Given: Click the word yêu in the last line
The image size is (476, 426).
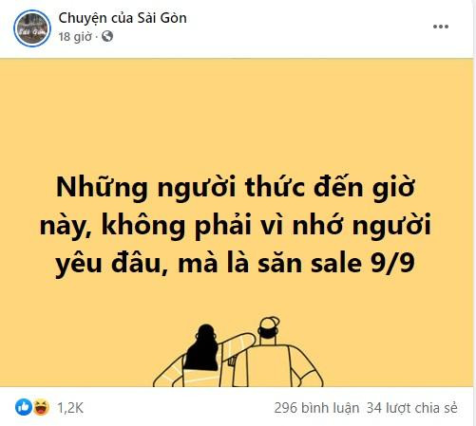Looking at the screenshot, I should 79,265.
